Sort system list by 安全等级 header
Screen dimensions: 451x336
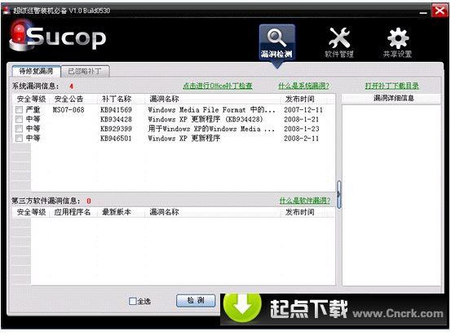pyautogui.click(x=31, y=99)
